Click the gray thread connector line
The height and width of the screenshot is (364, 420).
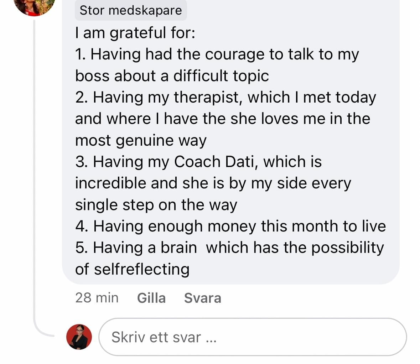point(35,178)
